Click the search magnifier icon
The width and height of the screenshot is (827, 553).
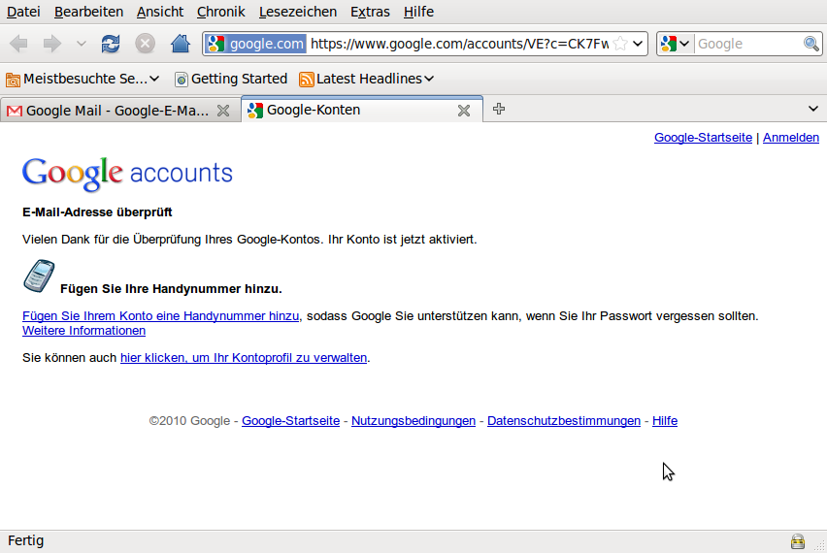(x=811, y=44)
